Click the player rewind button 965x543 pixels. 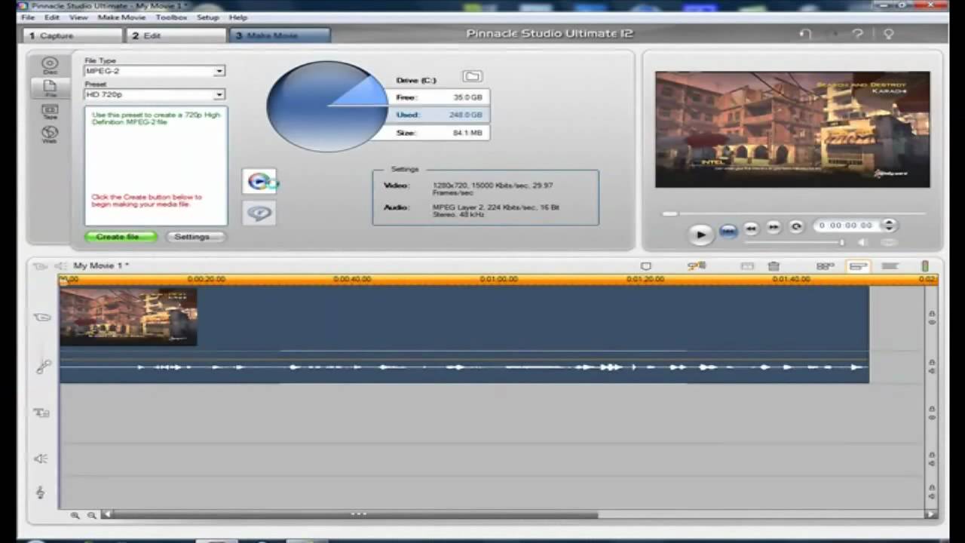click(x=751, y=227)
